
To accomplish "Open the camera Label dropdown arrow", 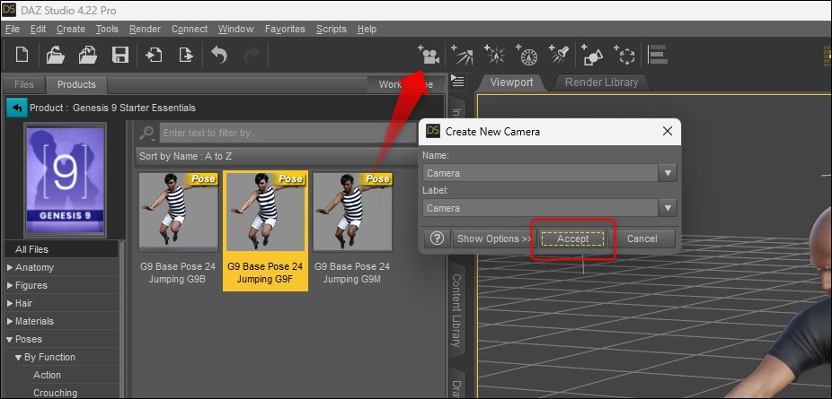I will [x=668, y=208].
